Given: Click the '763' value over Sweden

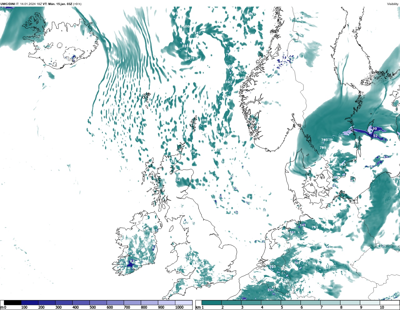Looking at the screenshot, I should 324,140.
